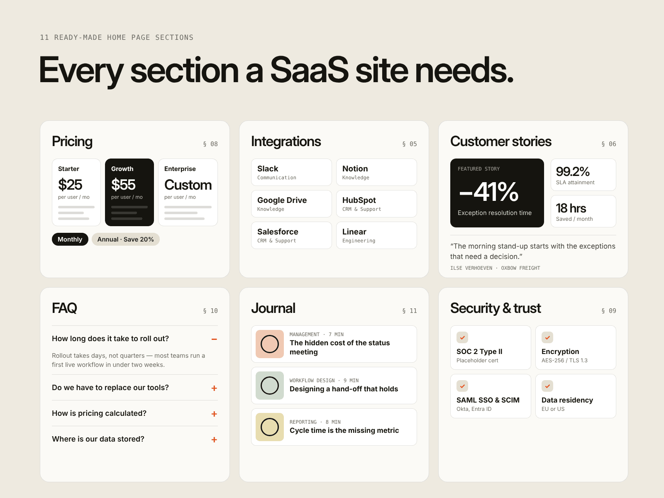Click the checkmark icon on Encryption card
The height and width of the screenshot is (498, 664).
click(547, 337)
